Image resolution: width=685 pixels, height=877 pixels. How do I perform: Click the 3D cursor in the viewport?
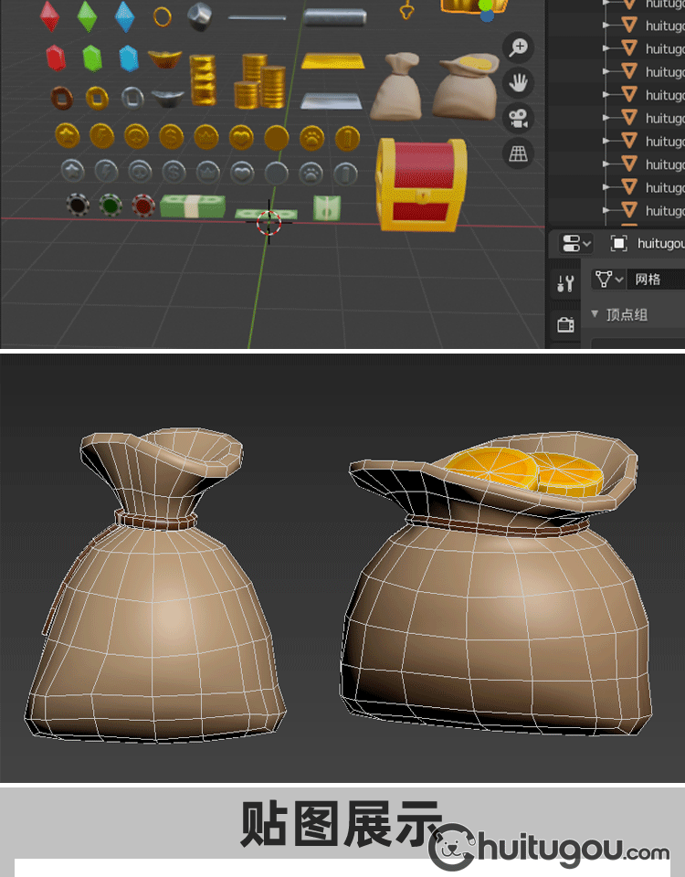(269, 222)
